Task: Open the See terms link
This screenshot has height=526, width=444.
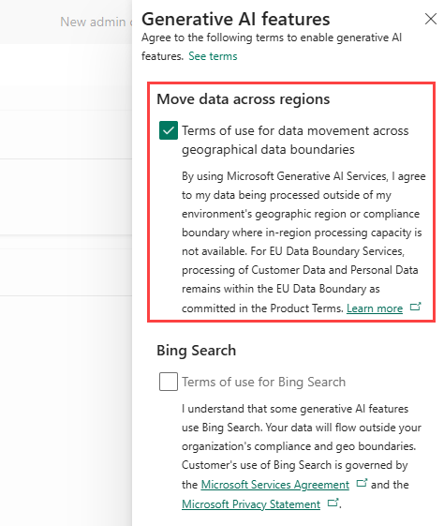Action: tap(213, 56)
